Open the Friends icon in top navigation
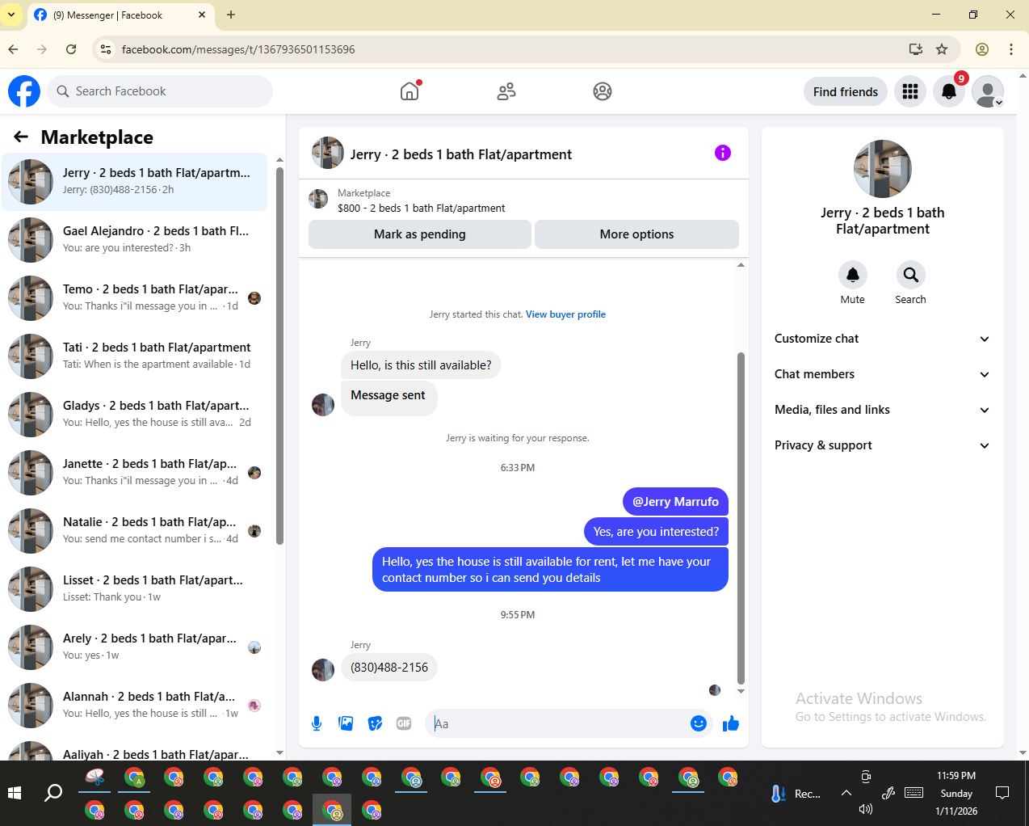The image size is (1029, 826). pyautogui.click(x=506, y=91)
